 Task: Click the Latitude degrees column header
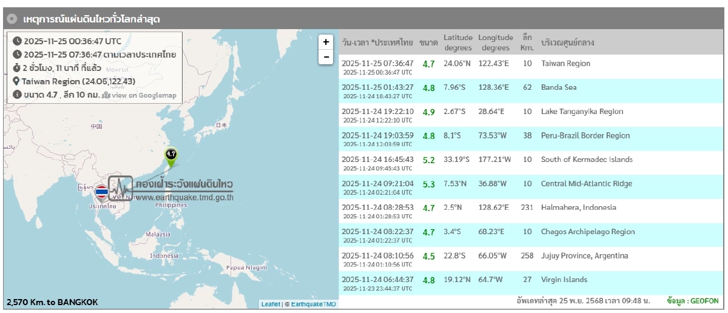458,42
